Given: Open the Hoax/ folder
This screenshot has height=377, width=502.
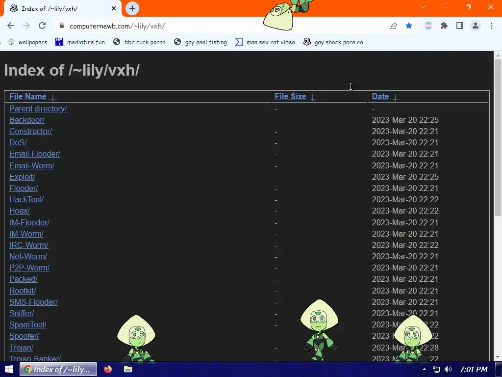Looking at the screenshot, I should (x=20, y=211).
